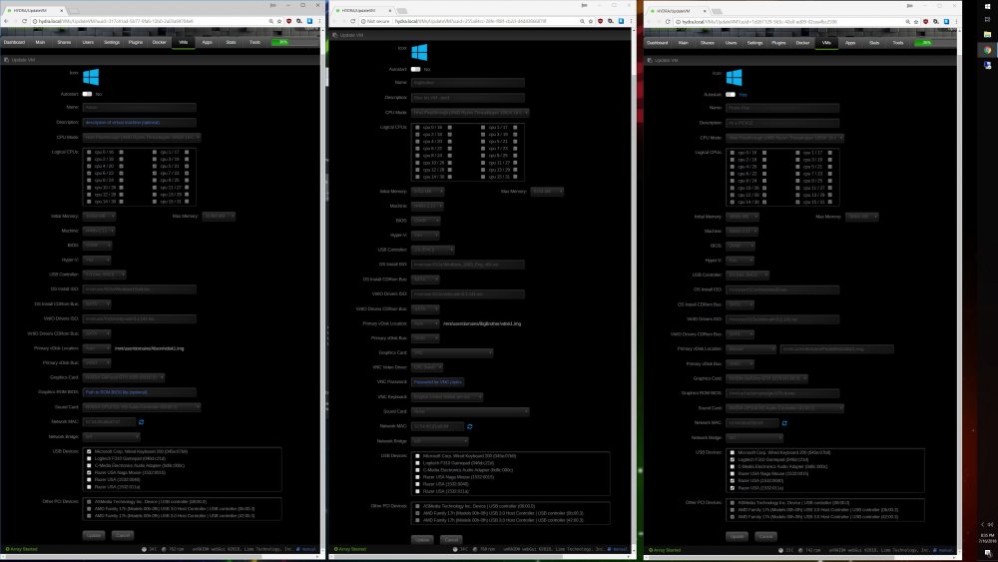This screenshot has width=998, height=562.
Task: Bookmark the page with star icon, right window
Action: [x=916, y=22]
